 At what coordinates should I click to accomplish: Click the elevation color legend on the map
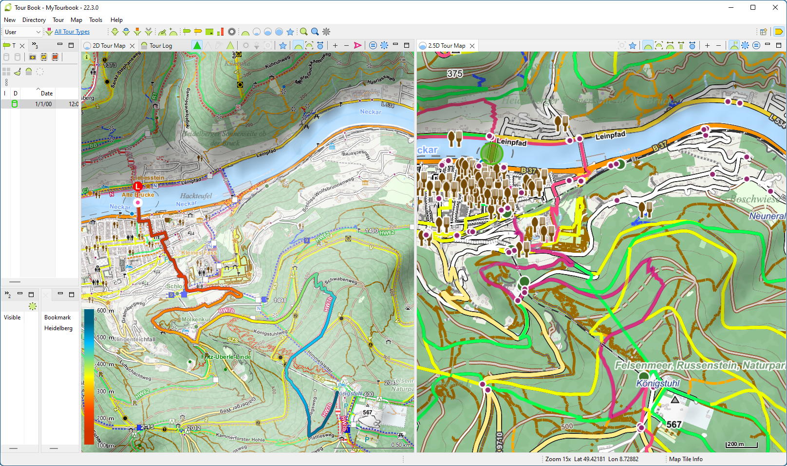(88, 375)
